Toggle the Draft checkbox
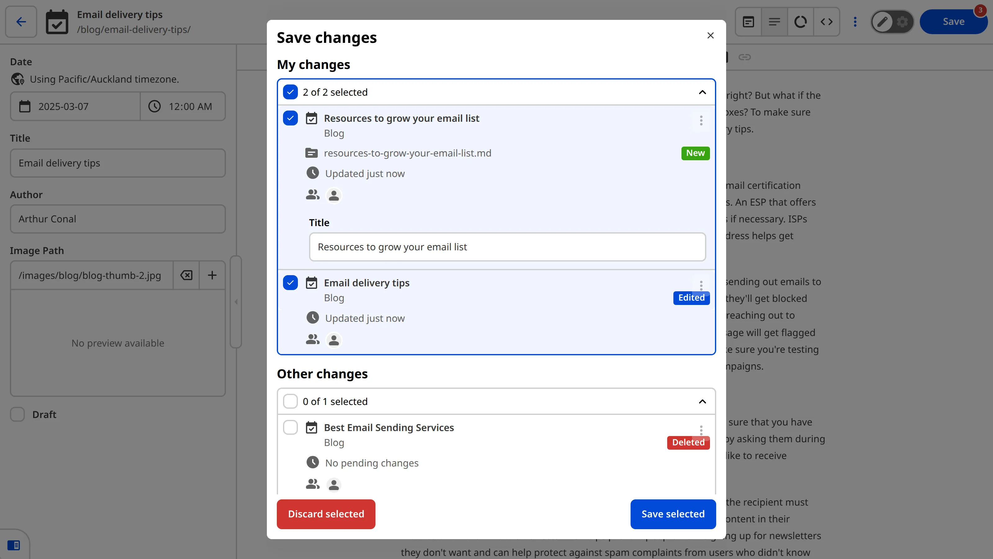 17,414
